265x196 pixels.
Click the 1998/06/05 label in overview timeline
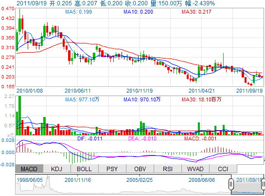[30, 180]
